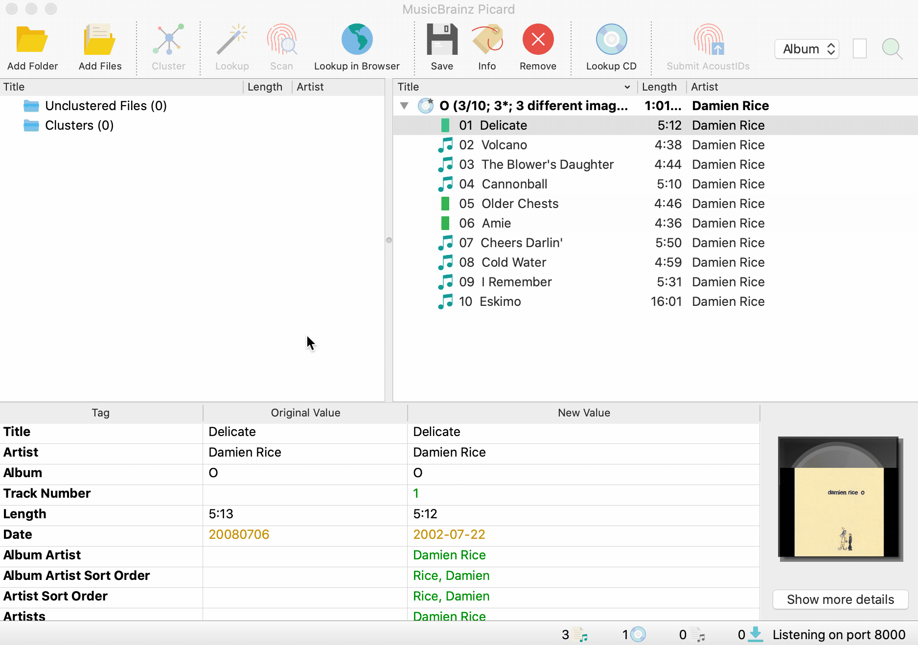This screenshot has width=918, height=645.
Task: Click the Save floppy disk icon
Action: 441,40
